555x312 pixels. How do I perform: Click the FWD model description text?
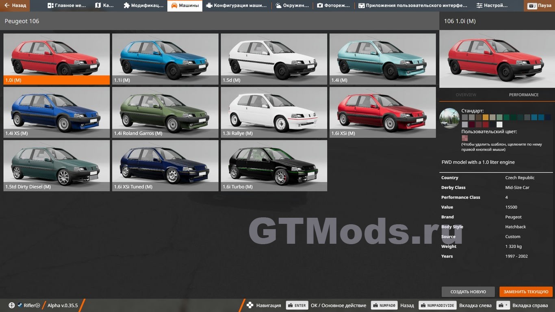[x=478, y=162]
